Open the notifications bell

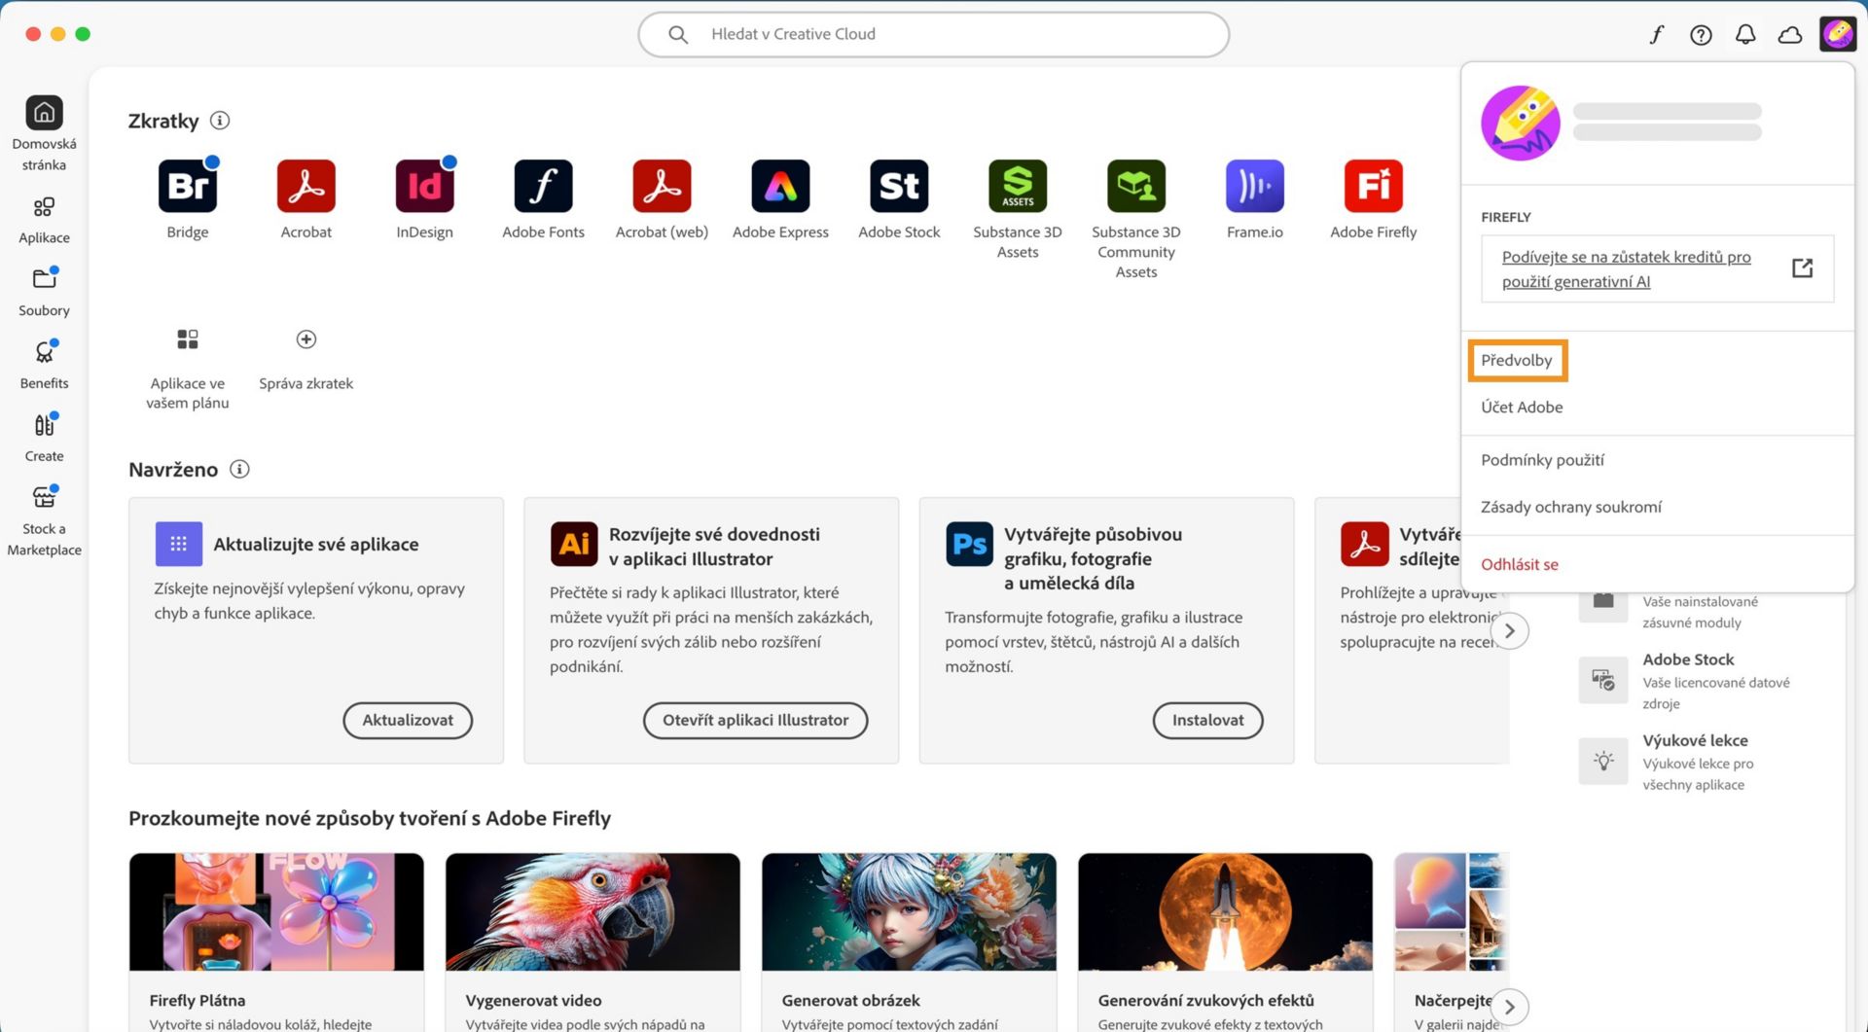pos(1745,34)
